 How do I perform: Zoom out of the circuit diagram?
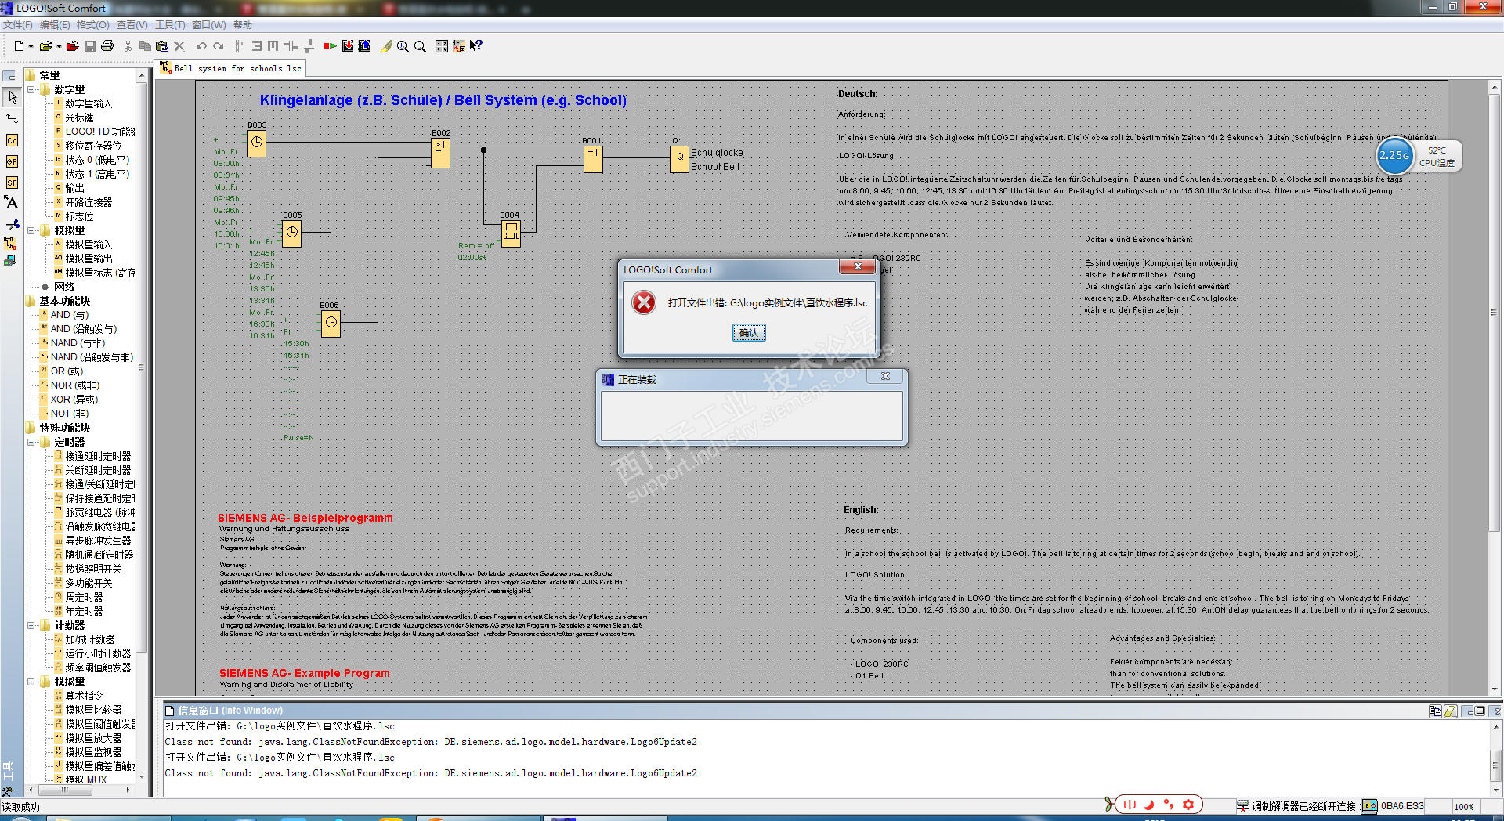[x=420, y=46]
